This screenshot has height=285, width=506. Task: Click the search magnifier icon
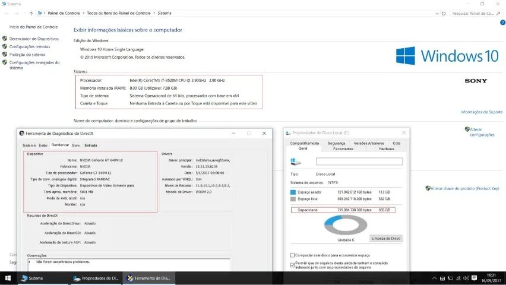pos(499,13)
